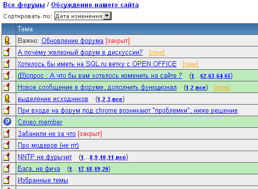Click the Тема column header

point(25,29)
